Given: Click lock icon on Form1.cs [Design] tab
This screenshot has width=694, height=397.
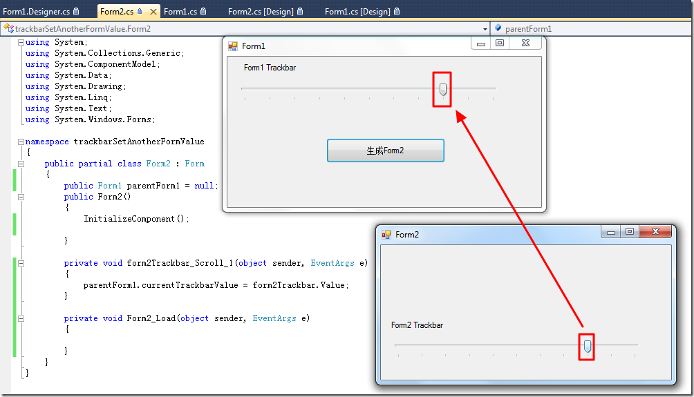Looking at the screenshot, I should click(397, 11).
